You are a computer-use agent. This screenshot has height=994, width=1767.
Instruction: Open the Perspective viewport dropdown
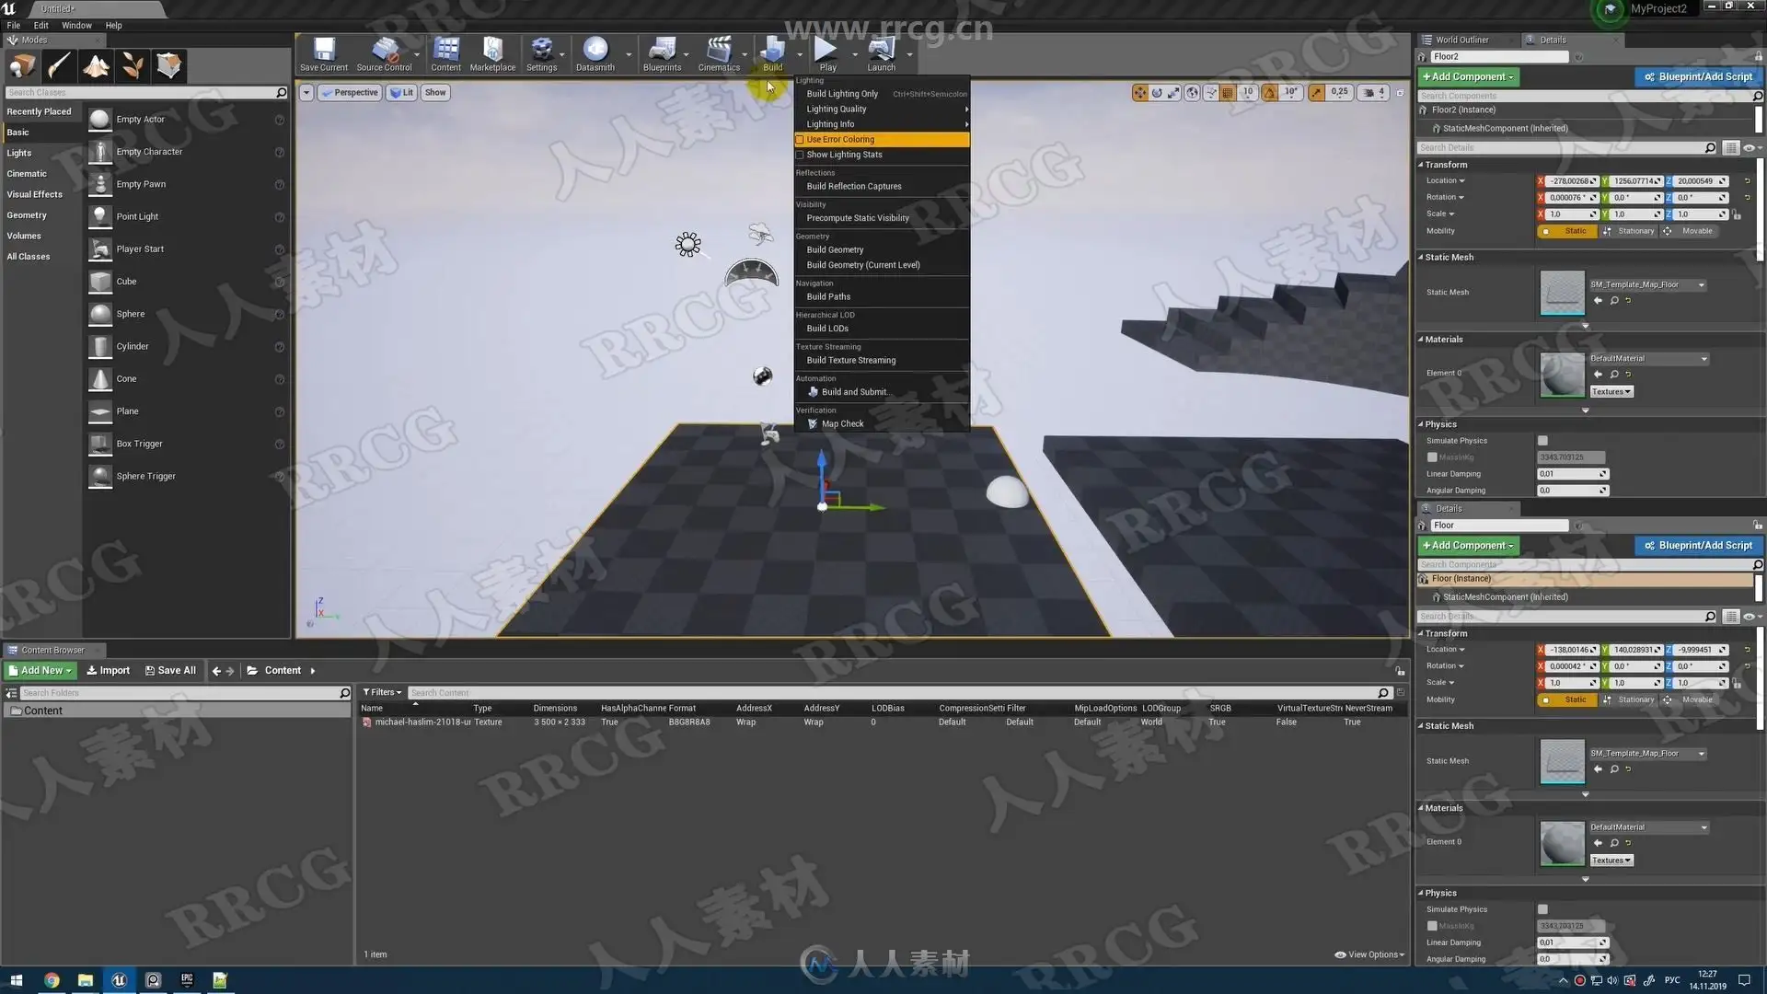[351, 92]
